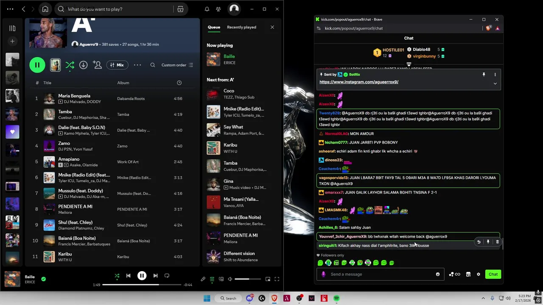Click pin icon on pinned Kick message
The image size is (543, 305).
[x=484, y=75]
